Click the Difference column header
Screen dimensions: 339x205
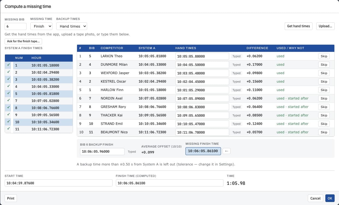pyautogui.click(x=257, y=48)
